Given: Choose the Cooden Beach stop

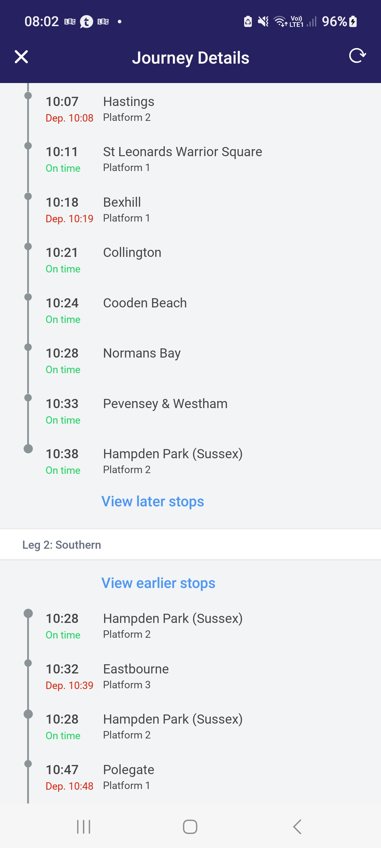Looking at the screenshot, I should (x=145, y=304).
